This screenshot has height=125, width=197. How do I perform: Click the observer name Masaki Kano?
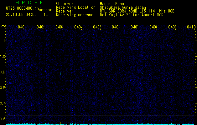click(x=112, y=4)
